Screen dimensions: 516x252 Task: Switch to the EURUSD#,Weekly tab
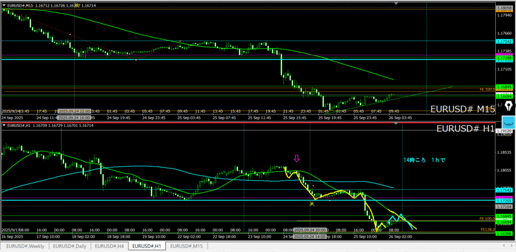point(25,246)
